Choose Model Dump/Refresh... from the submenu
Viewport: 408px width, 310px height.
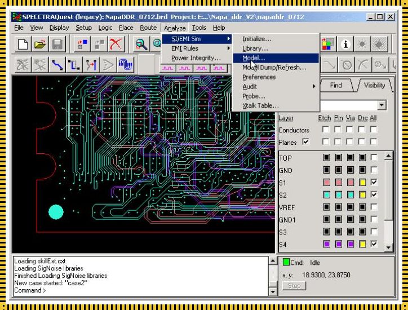coord(276,68)
